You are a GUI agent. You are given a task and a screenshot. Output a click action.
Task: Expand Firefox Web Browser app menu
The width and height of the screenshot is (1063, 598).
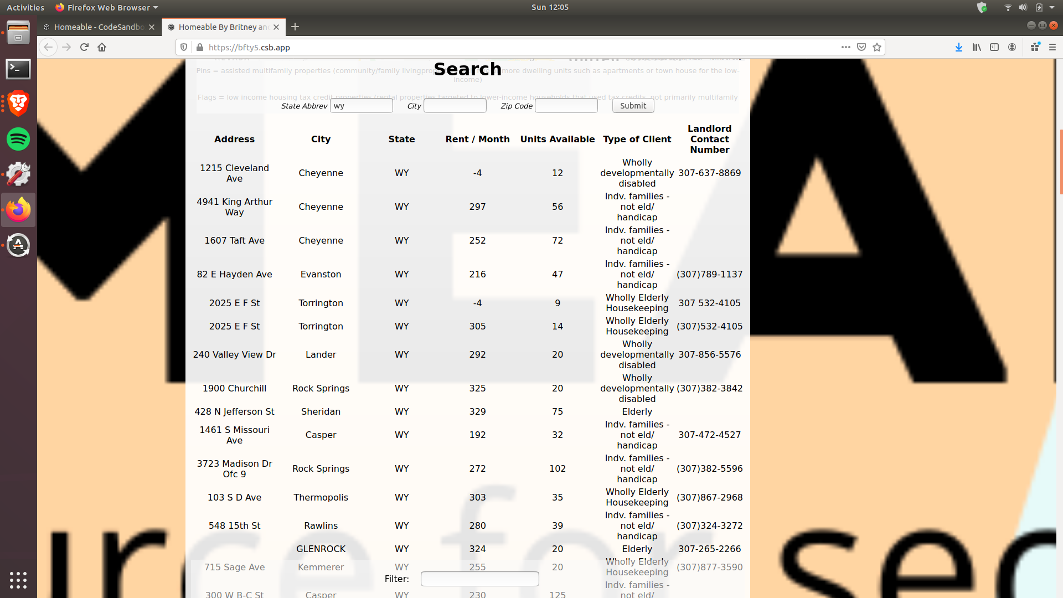[107, 7]
